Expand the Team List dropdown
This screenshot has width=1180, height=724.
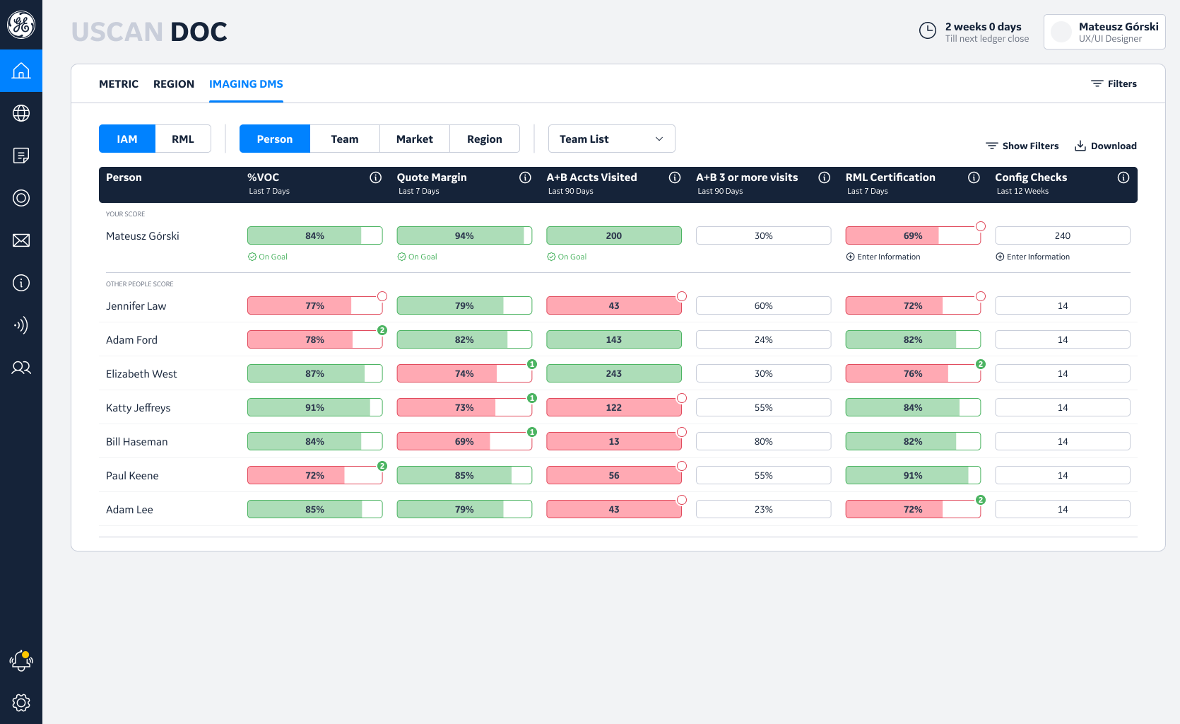(611, 139)
